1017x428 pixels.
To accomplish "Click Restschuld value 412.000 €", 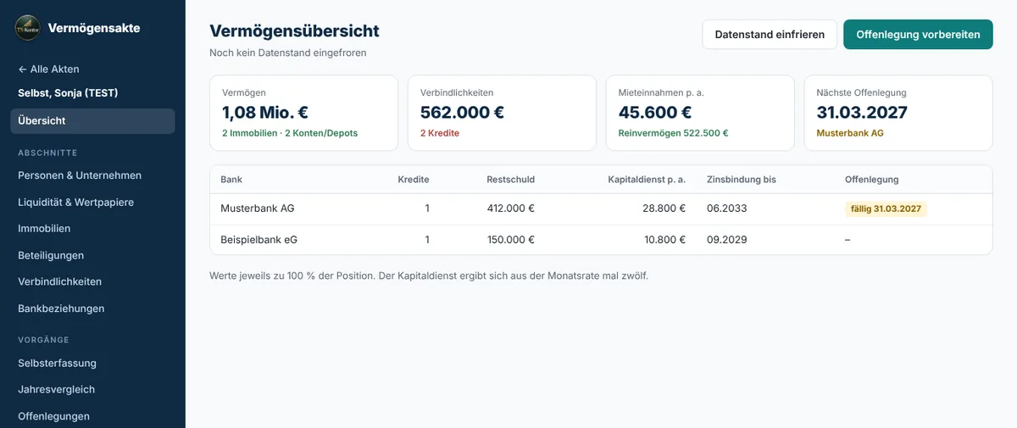I will 510,208.
